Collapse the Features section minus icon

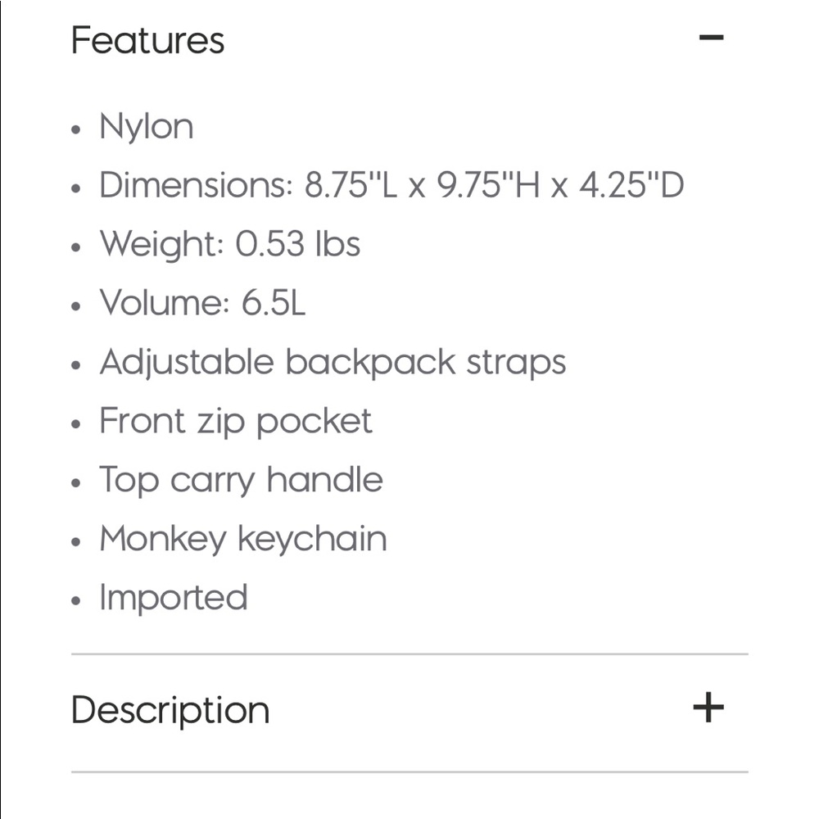711,38
